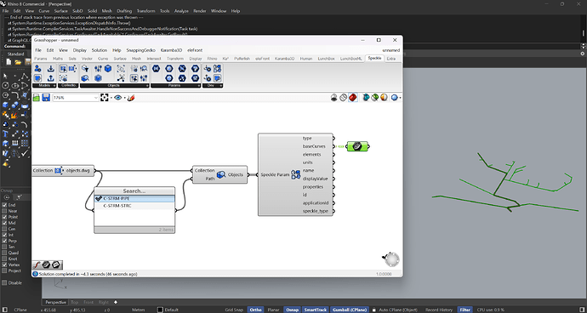Click the Speckle account person icon
The height and width of the screenshot is (313, 587).
pyautogui.click(x=37, y=69)
